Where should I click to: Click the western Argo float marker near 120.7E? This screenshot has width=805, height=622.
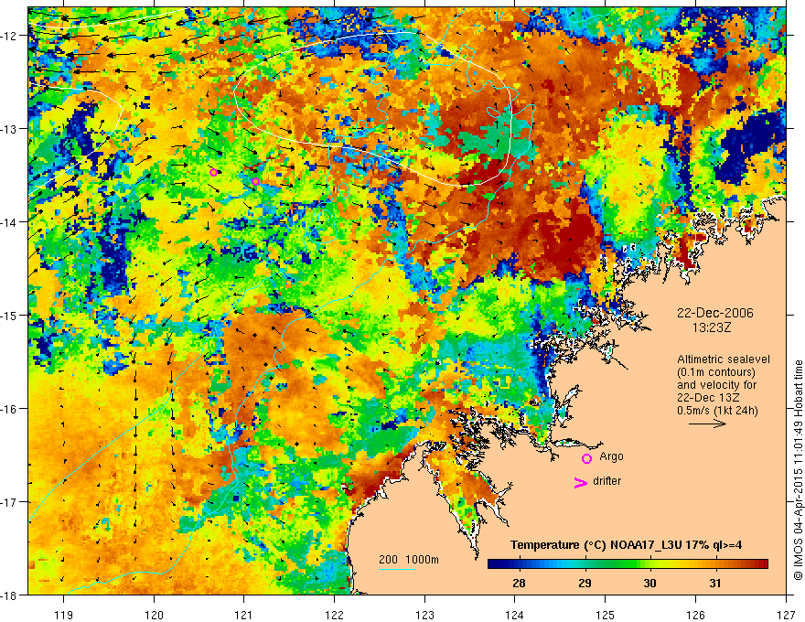click(213, 172)
